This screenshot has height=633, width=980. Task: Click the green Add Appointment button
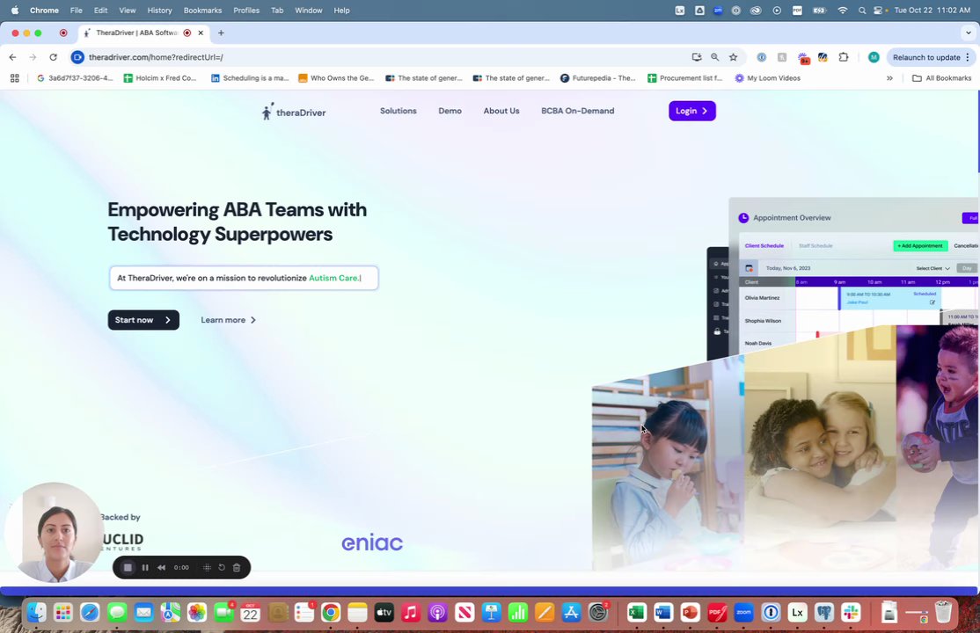920,246
